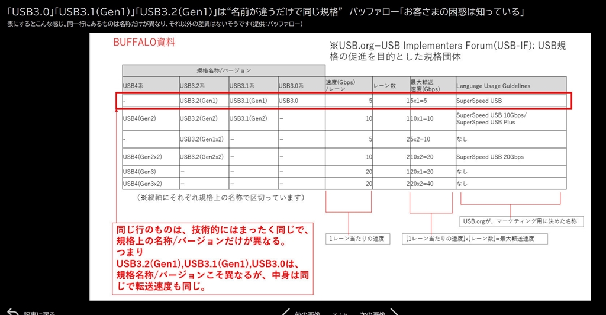Click the BUFFALO資料 heading
Image resolution: width=606 pixels, height=315 pixels.
click(x=144, y=42)
